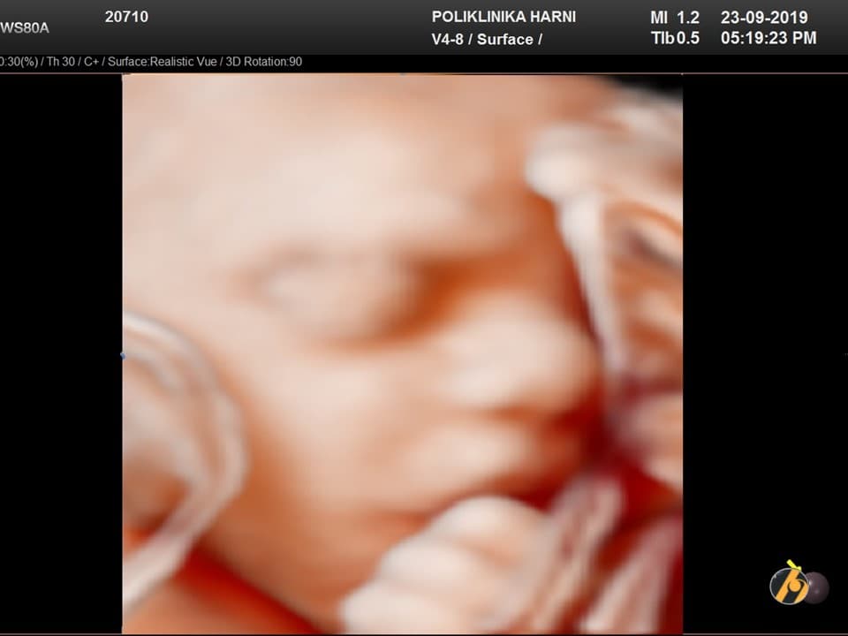Toggle the C+ setting in info bar

(x=91, y=62)
